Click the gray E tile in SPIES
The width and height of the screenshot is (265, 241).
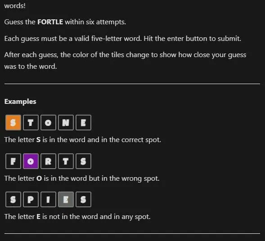pos(66,200)
